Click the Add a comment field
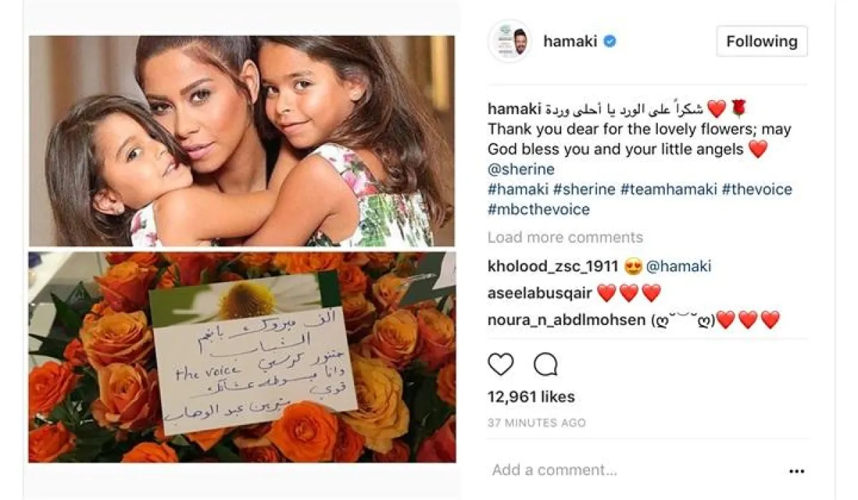 coord(629,470)
